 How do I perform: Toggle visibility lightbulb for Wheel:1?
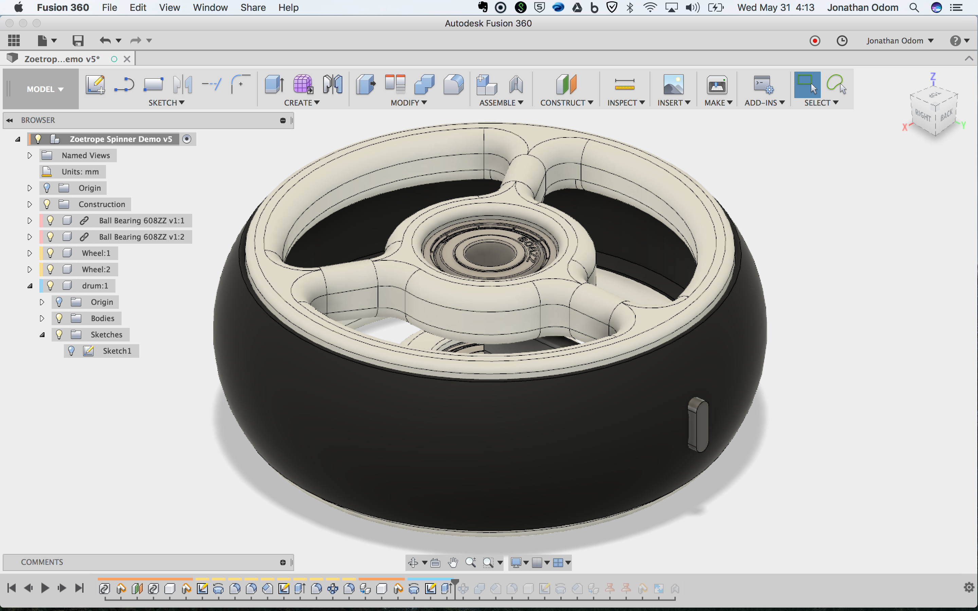pyautogui.click(x=50, y=253)
